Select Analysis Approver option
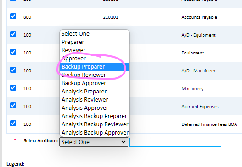Viewport: 242px width, 167px height. 95,108
